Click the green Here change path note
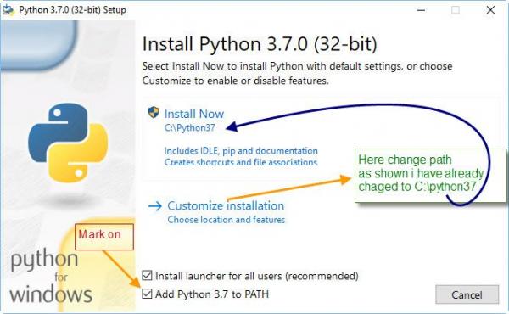The height and width of the screenshot is (314, 509). (x=430, y=176)
